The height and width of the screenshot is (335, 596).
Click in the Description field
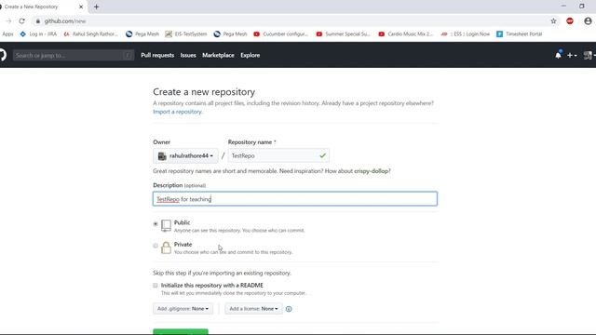(x=295, y=199)
